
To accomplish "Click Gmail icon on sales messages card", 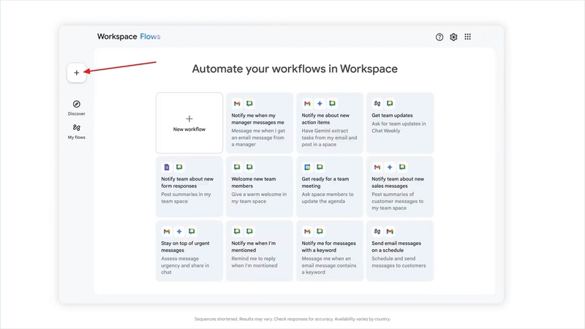I will [x=377, y=167].
